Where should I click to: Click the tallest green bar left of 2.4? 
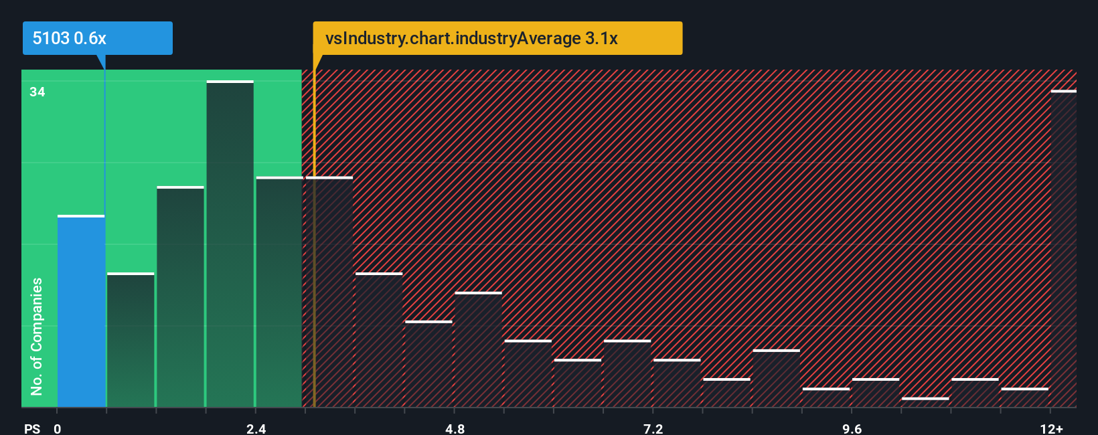click(x=230, y=244)
